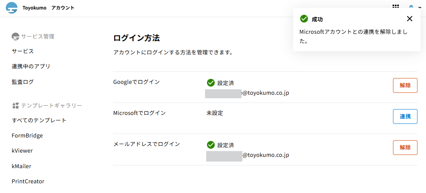Screen dimensions: 426x193
Task: Click the green 成功 checkmark icon
Action: [x=304, y=19]
